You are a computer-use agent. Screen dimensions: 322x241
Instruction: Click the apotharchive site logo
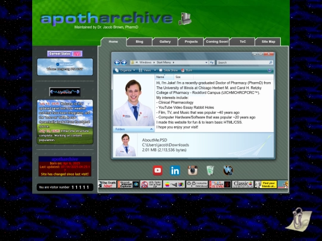click(107, 18)
